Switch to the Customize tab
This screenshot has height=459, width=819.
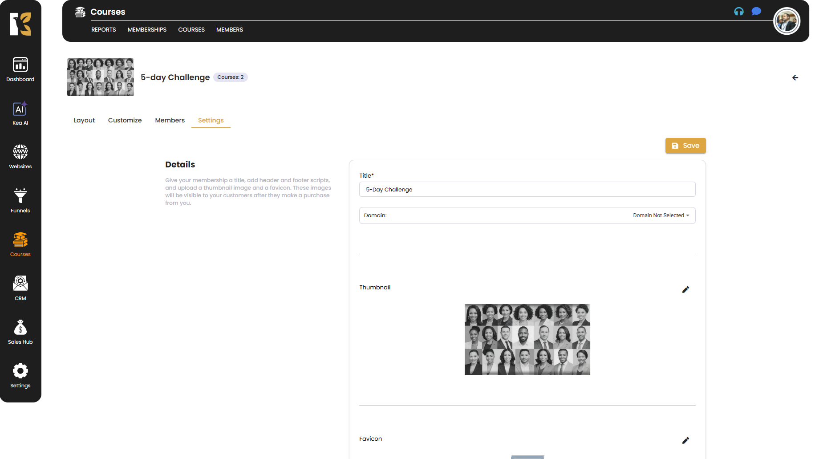click(x=125, y=120)
